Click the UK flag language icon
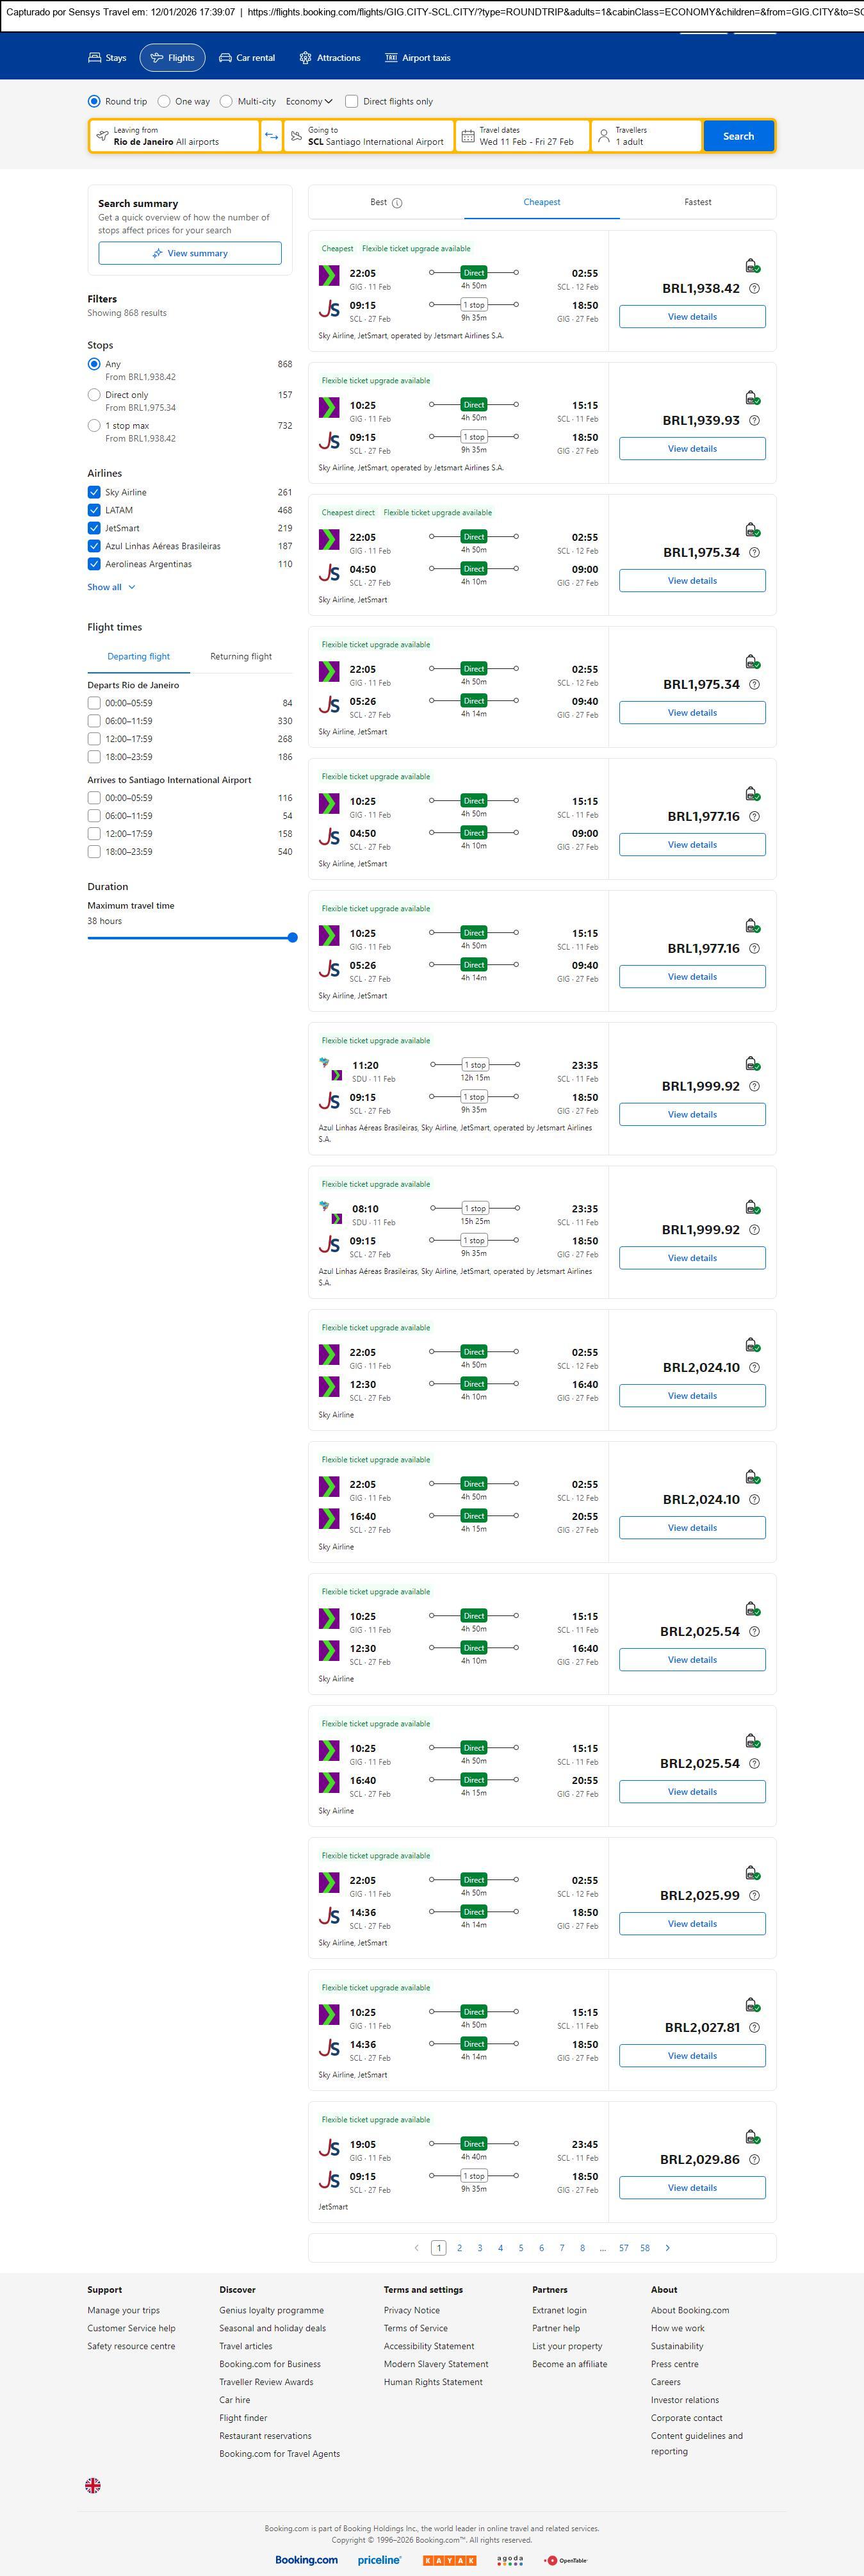This screenshot has width=864, height=2576. click(x=93, y=2484)
